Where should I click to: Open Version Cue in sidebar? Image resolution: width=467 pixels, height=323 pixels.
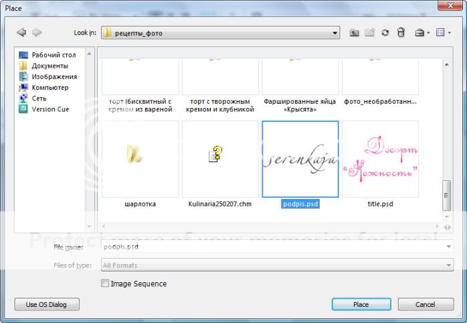click(50, 109)
